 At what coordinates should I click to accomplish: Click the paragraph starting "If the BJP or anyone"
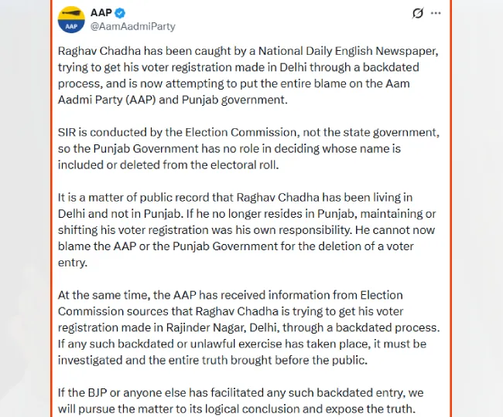(241, 401)
